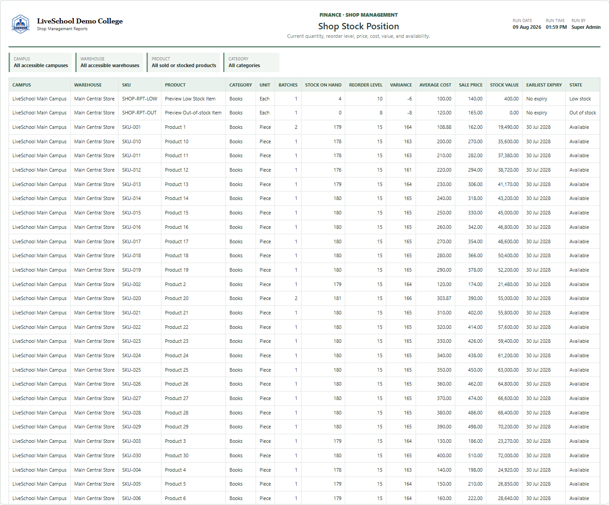Click the run date 09 Aug 2026
The image size is (609, 505).
pyautogui.click(x=527, y=27)
